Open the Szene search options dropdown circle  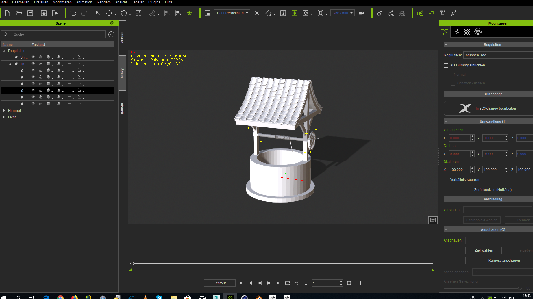pyautogui.click(x=111, y=34)
